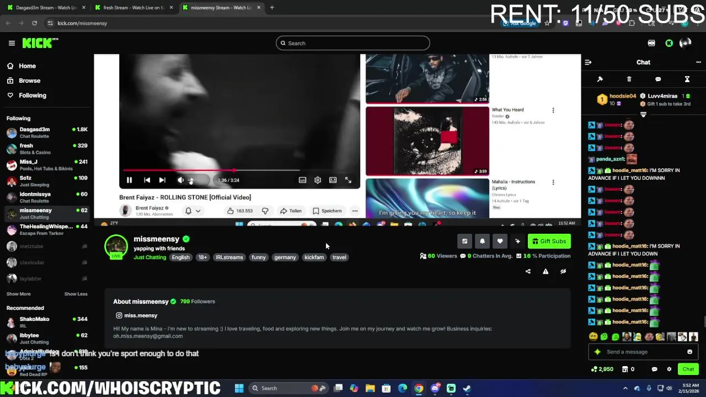The image size is (706, 397).
Task: Skip to previous video in YouTube player
Action: pos(147,180)
